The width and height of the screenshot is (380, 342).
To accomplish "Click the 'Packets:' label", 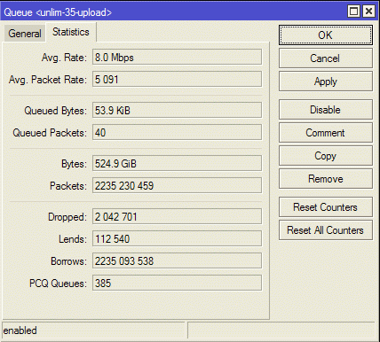I will coord(68,186).
